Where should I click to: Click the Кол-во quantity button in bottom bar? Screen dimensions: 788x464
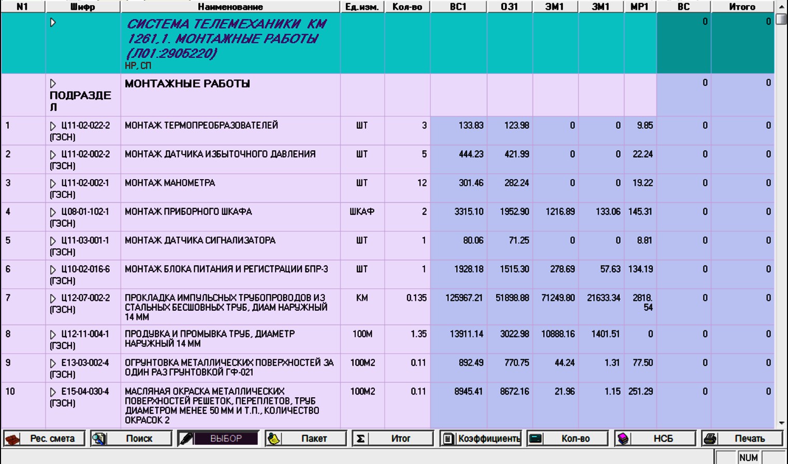[567, 439]
